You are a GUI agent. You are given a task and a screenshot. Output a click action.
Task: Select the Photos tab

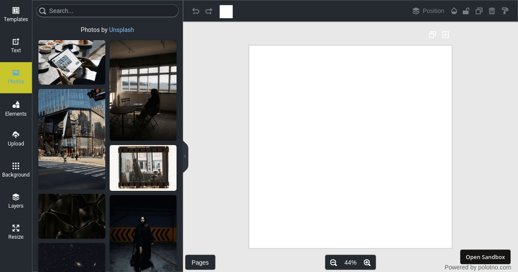(16, 78)
